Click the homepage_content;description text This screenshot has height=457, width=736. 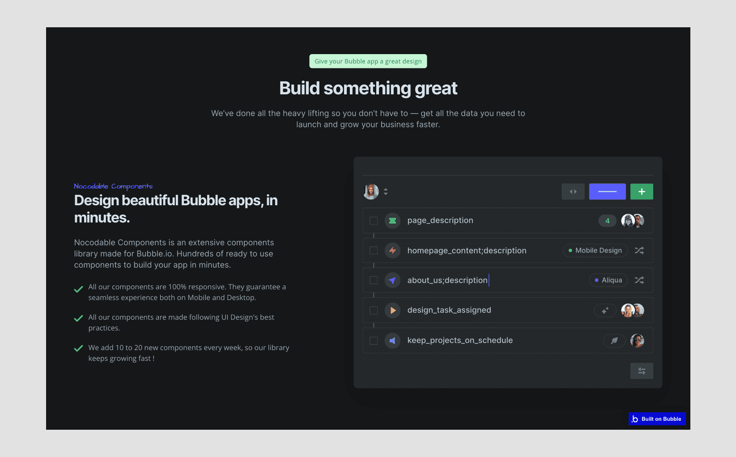(467, 250)
